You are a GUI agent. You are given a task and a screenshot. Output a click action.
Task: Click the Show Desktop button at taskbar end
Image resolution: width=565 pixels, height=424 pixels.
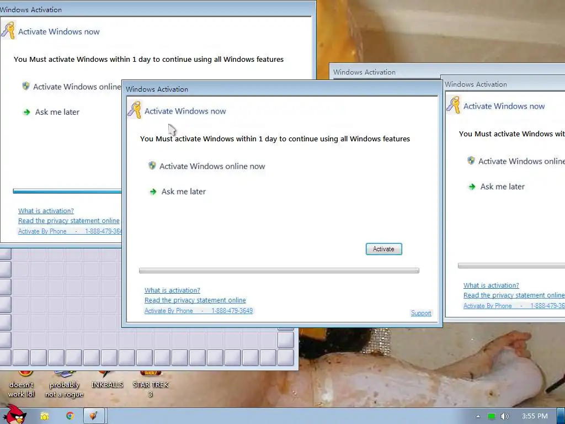tap(561, 416)
